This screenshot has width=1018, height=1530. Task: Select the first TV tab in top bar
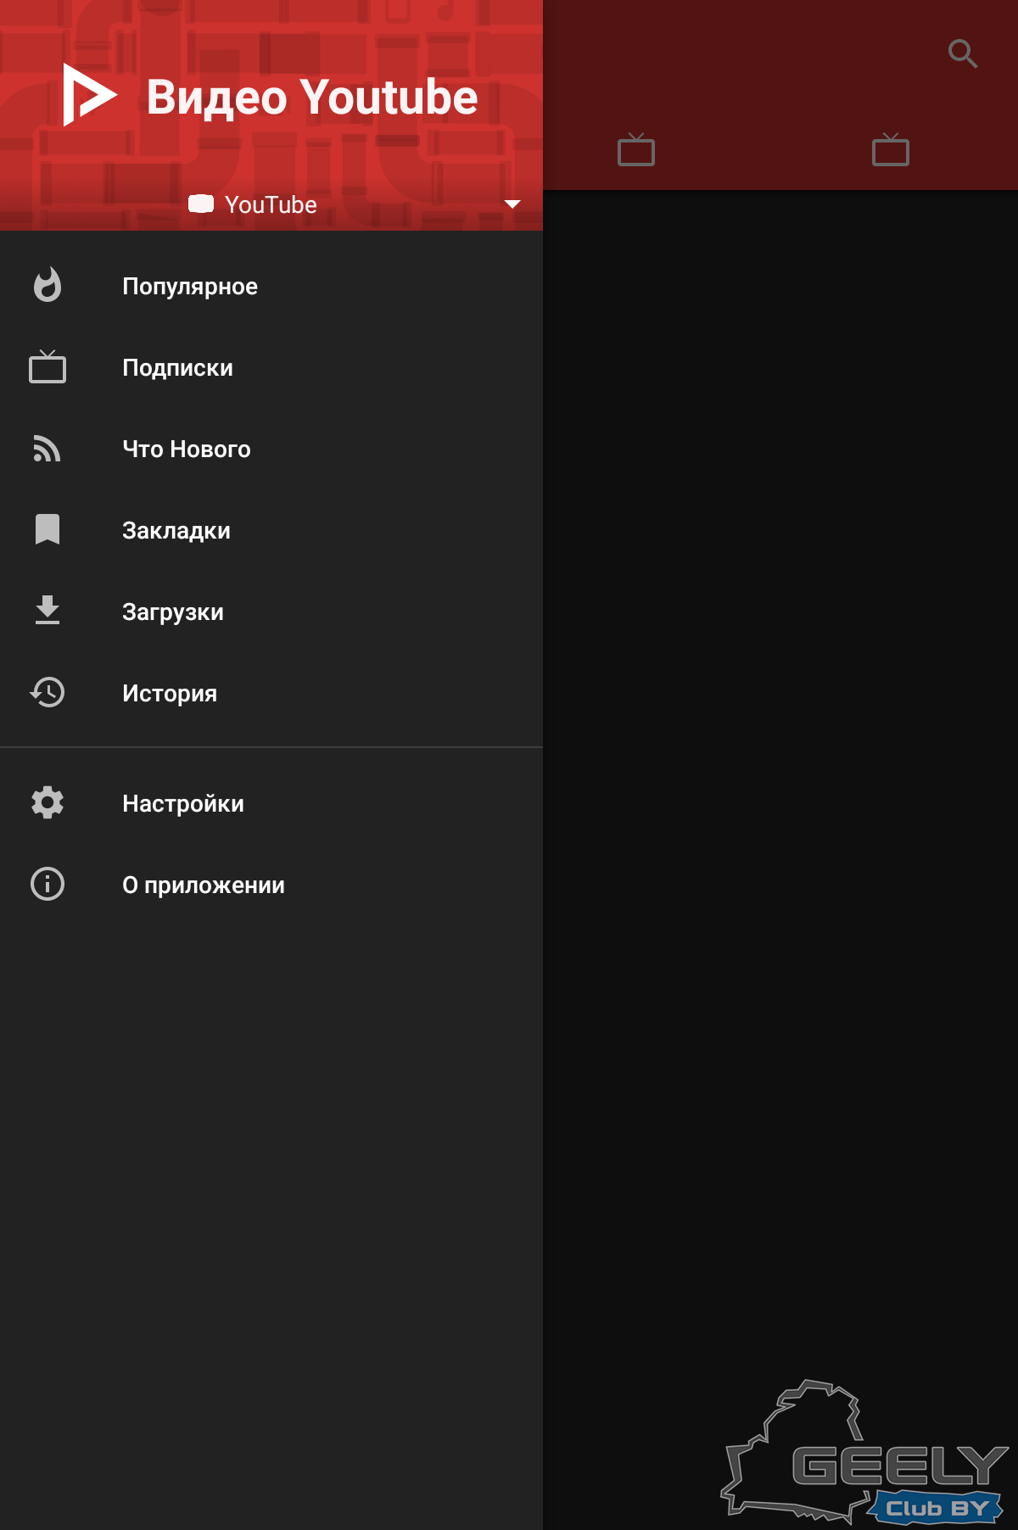click(636, 150)
